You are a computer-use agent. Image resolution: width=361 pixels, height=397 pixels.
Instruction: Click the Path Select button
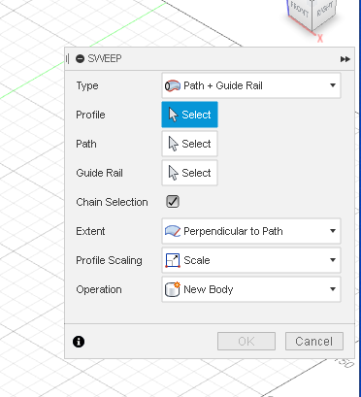[x=189, y=144]
